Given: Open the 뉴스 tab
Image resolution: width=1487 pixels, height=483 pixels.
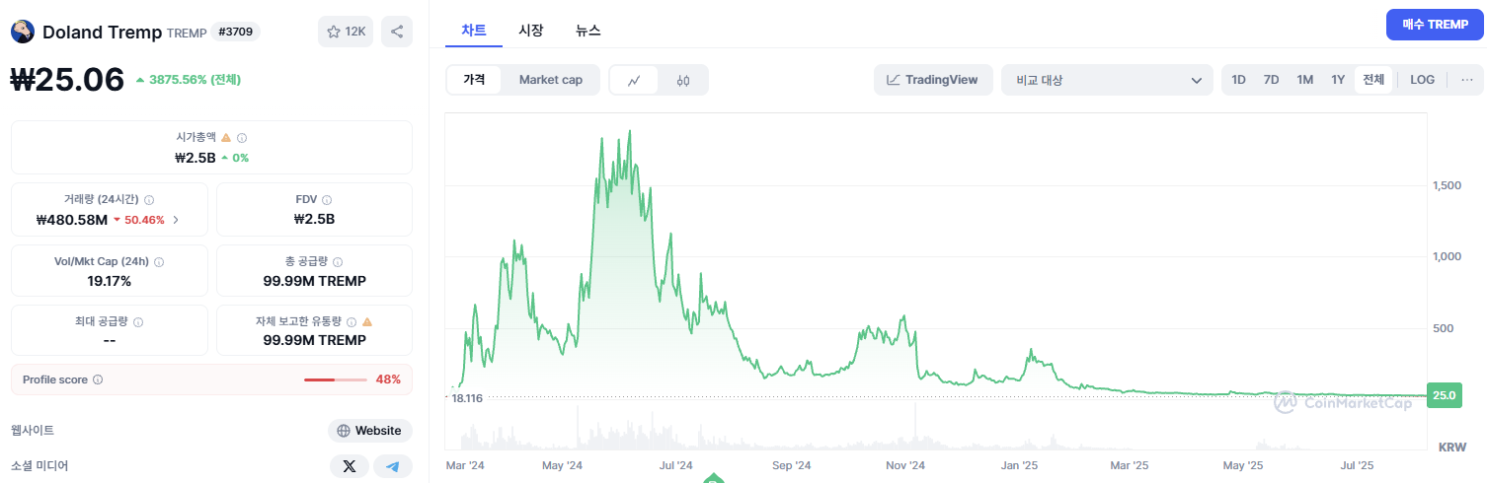Looking at the screenshot, I should tap(588, 30).
